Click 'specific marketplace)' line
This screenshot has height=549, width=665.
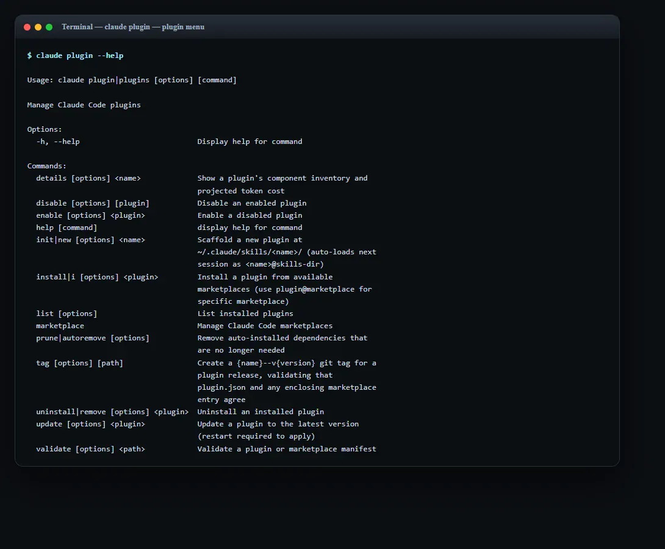pyautogui.click(x=243, y=301)
